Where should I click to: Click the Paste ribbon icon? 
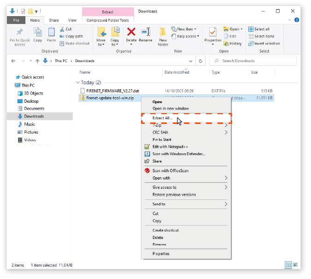51,32
